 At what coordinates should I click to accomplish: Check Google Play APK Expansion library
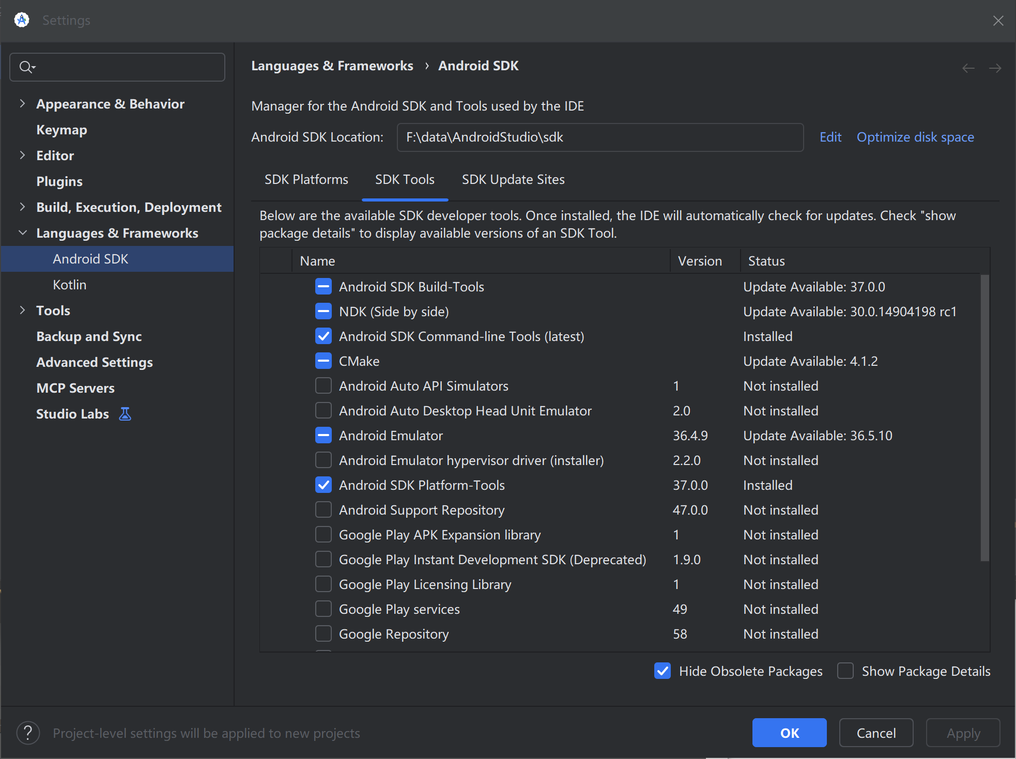pyautogui.click(x=324, y=535)
